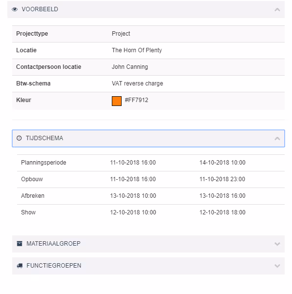Screen dimensions: 292x294
Task: Click the Locatie label
Action: (26, 50)
